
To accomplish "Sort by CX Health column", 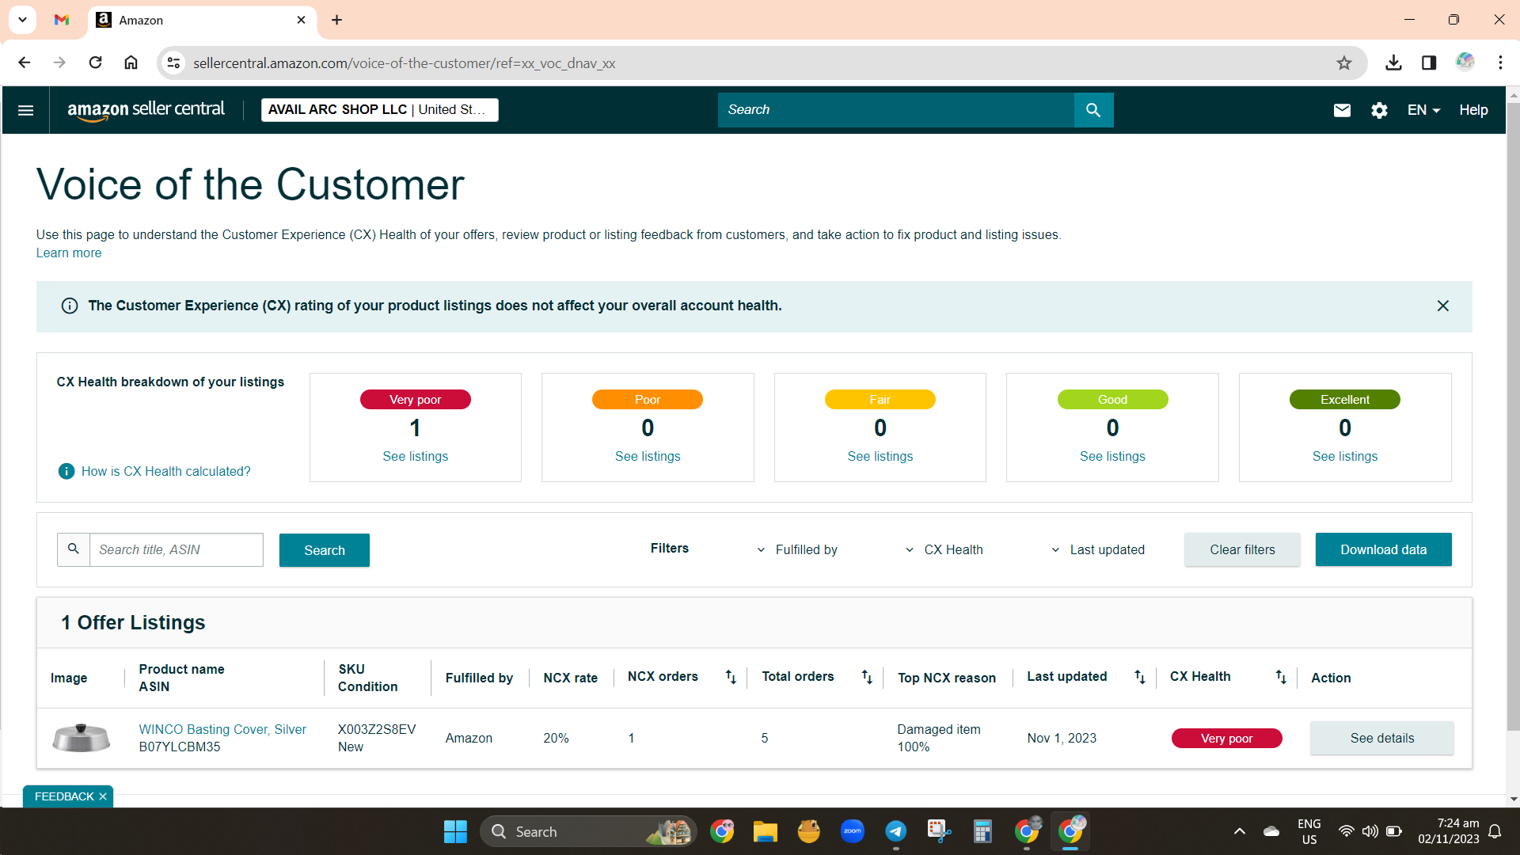I will click(x=1281, y=677).
